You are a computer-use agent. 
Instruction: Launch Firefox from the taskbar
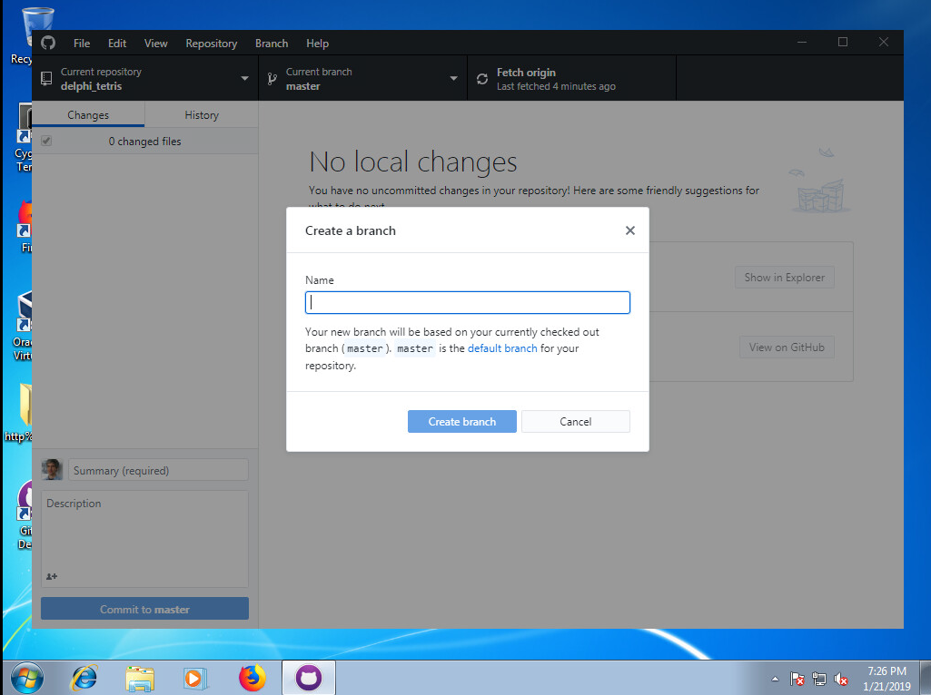pos(252,678)
